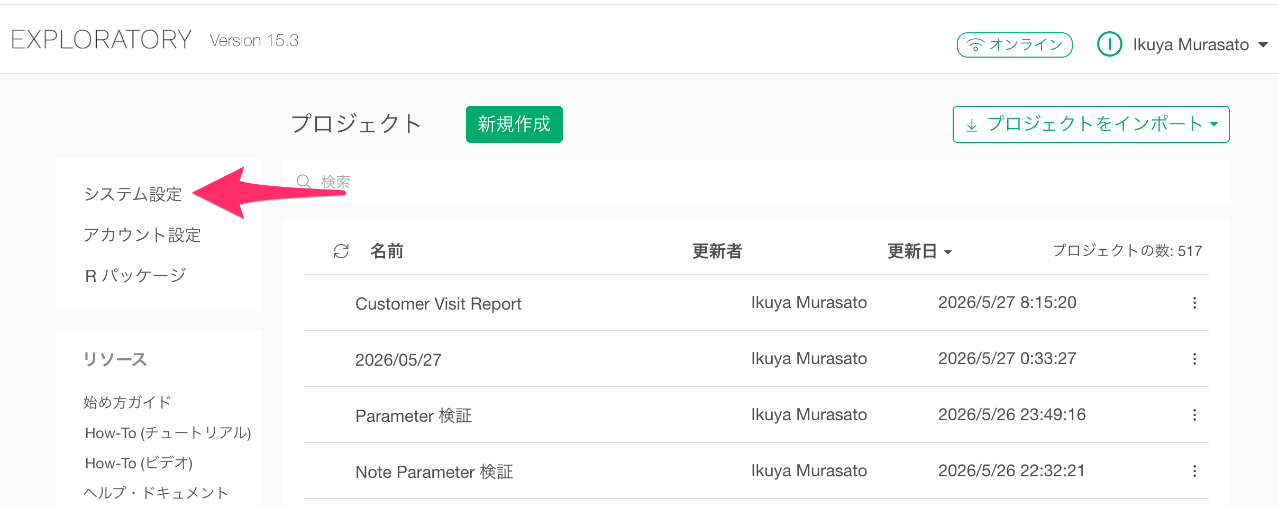1278x507 pixels.
Task: Open R パッケージ menu item
Action: (135, 276)
